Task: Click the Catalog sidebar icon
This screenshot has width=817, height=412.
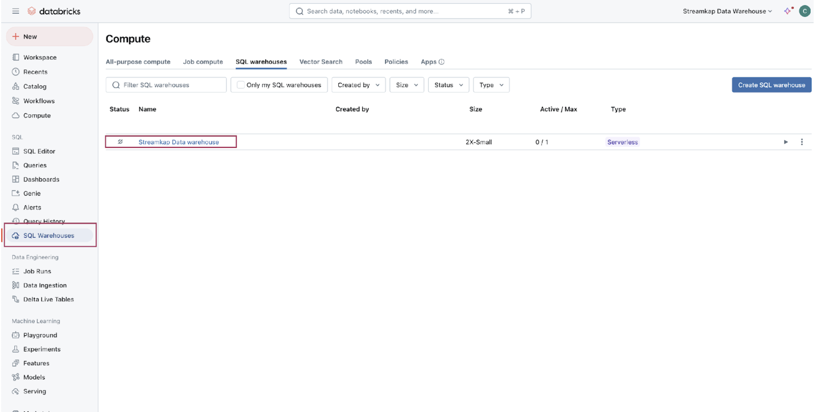Action: click(x=15, y=86)
